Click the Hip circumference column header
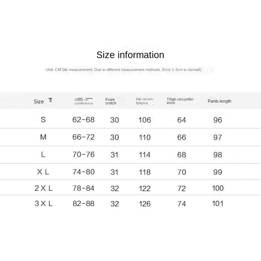 point(144,101)
